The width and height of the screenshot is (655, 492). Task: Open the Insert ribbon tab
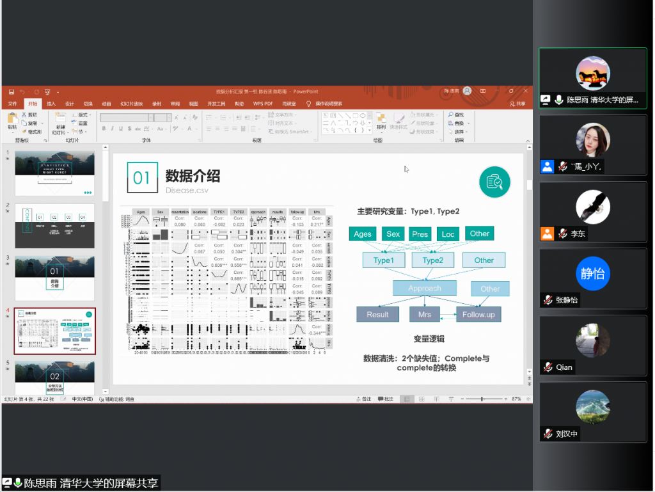51,104
